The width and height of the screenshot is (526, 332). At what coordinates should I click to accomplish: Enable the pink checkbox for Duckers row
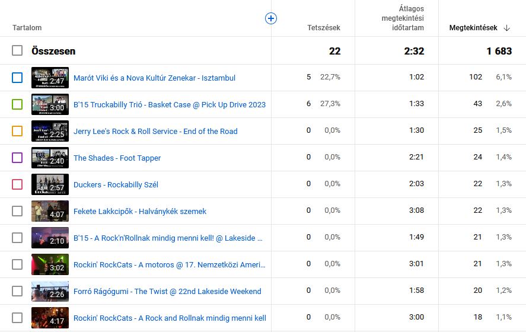17,184
